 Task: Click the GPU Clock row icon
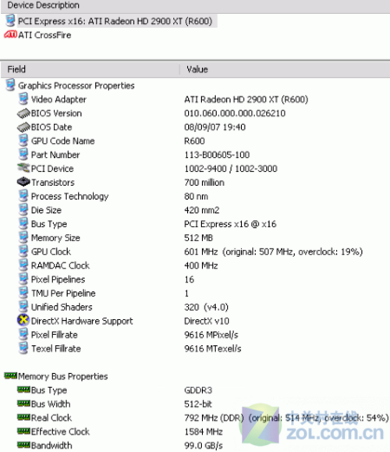click(x=23, y=251)
